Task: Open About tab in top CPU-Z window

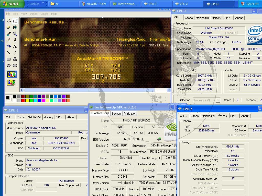Action: (x=239, y=18)
